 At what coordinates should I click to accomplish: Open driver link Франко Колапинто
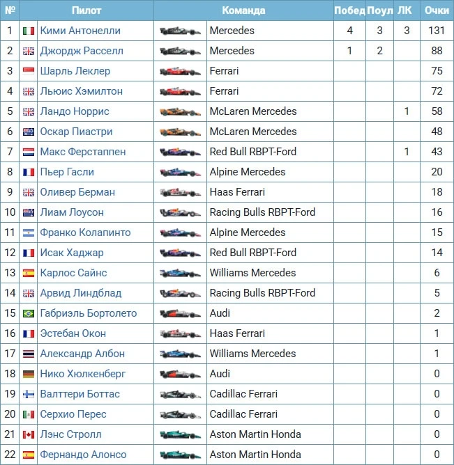tap(85, 232)
